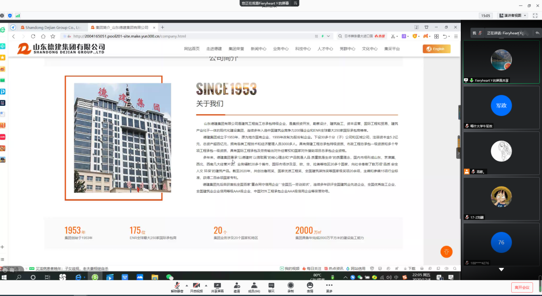This screenshot has width=542, height=296.
Task: Open 集团荣誉 in the site navigation
Action: (236, 49)
